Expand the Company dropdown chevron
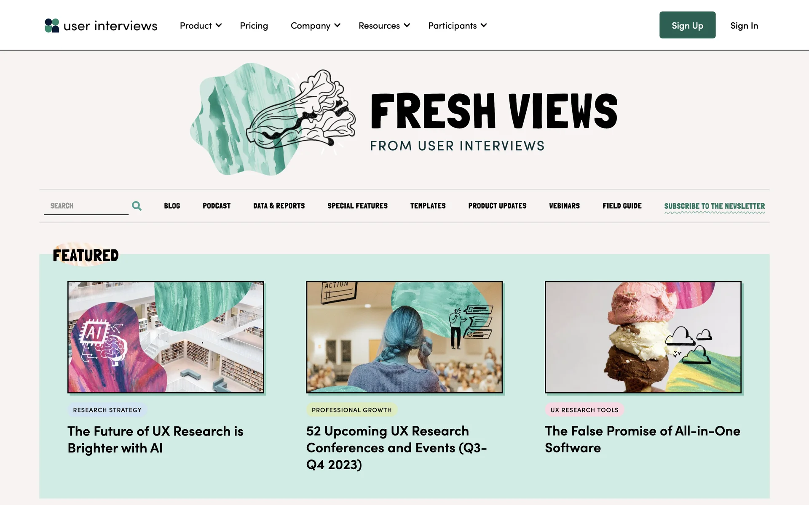The height and width of the screenshot is (505, 809). [338, 26]
